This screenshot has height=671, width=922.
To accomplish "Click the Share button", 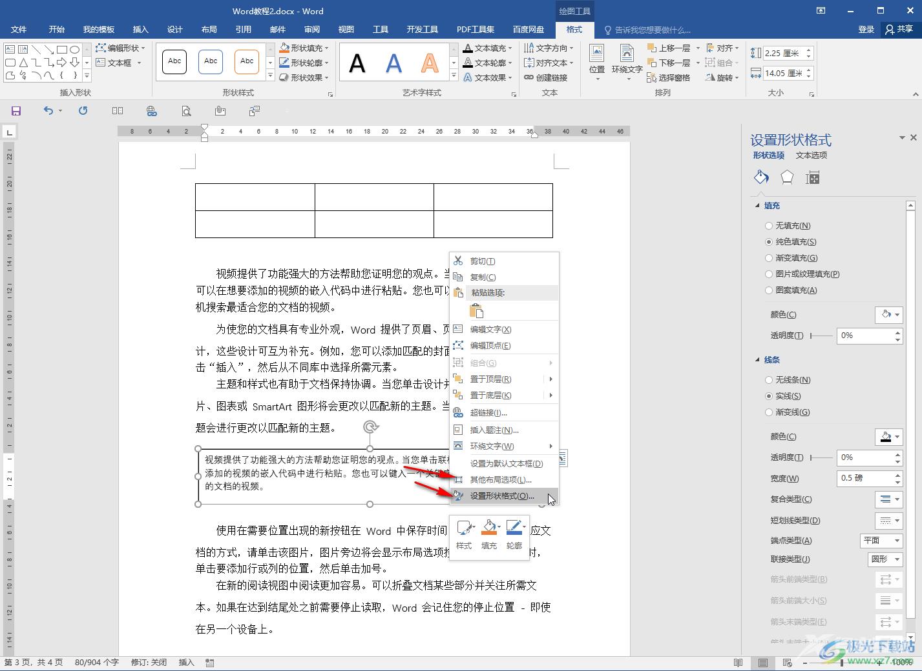I will click(899, 30).
